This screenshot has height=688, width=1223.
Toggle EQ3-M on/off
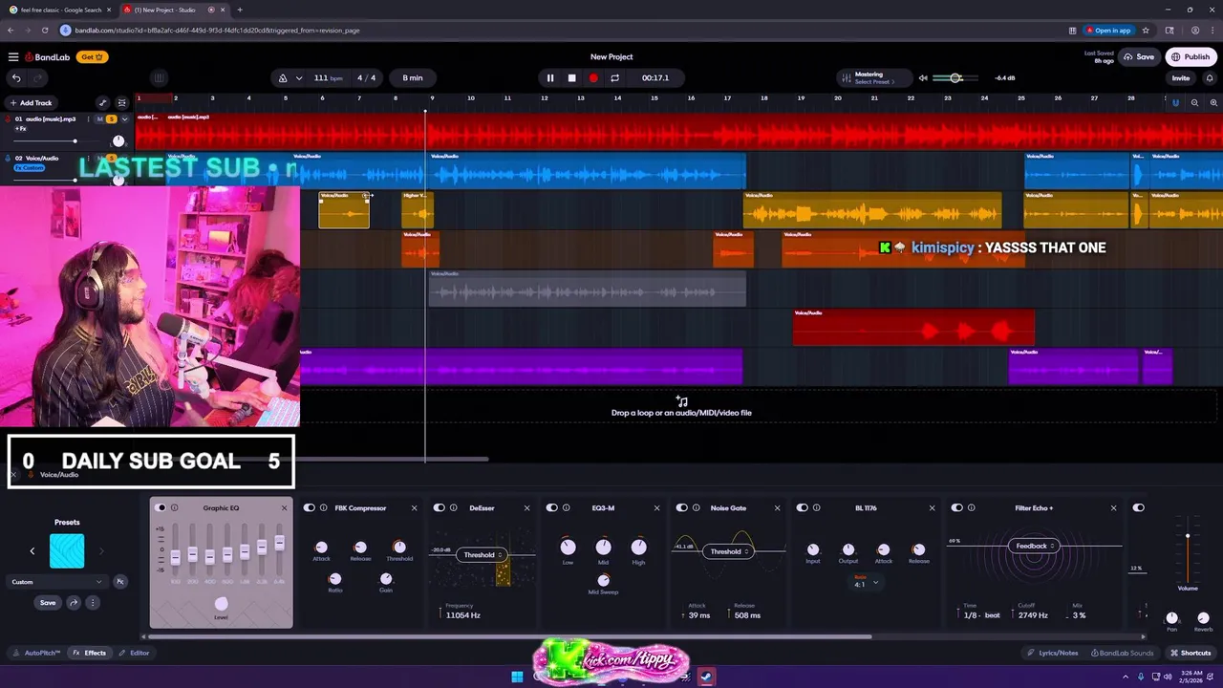pyautogui.click(x=552, y=507)
